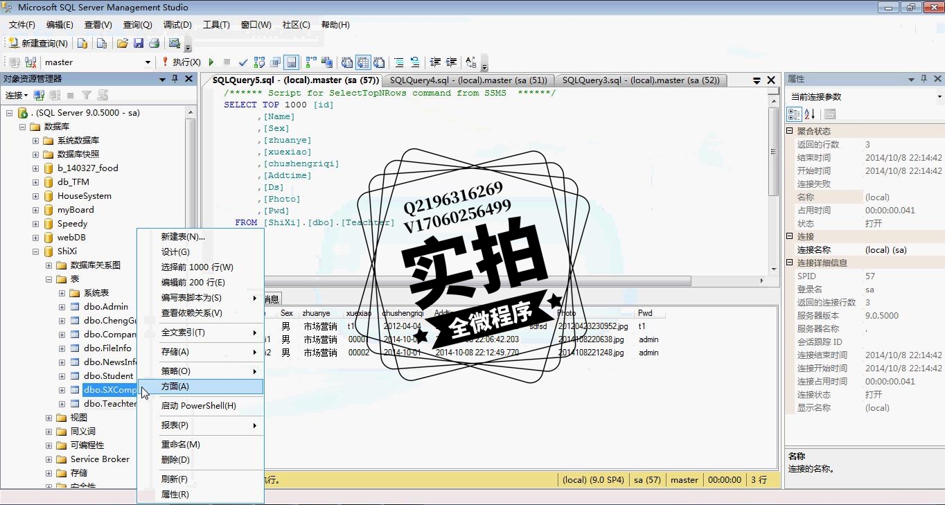Image resolution: width=945 pixels, height=505 pixels.
Task: Choose 删除(D) in the context menu
Action: point(200,459)
